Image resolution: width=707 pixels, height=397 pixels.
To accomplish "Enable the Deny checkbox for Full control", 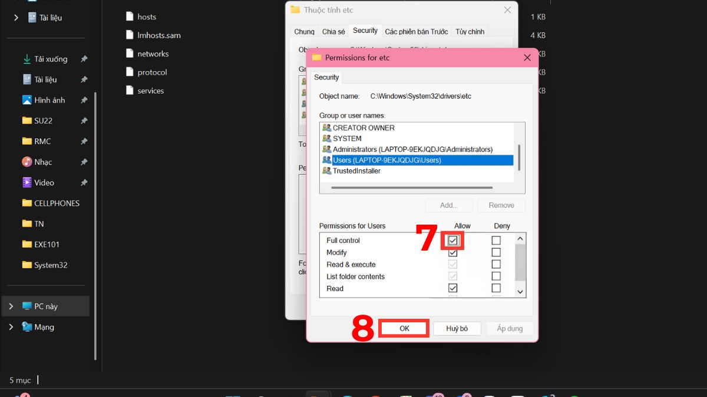I will click(495, 240).
